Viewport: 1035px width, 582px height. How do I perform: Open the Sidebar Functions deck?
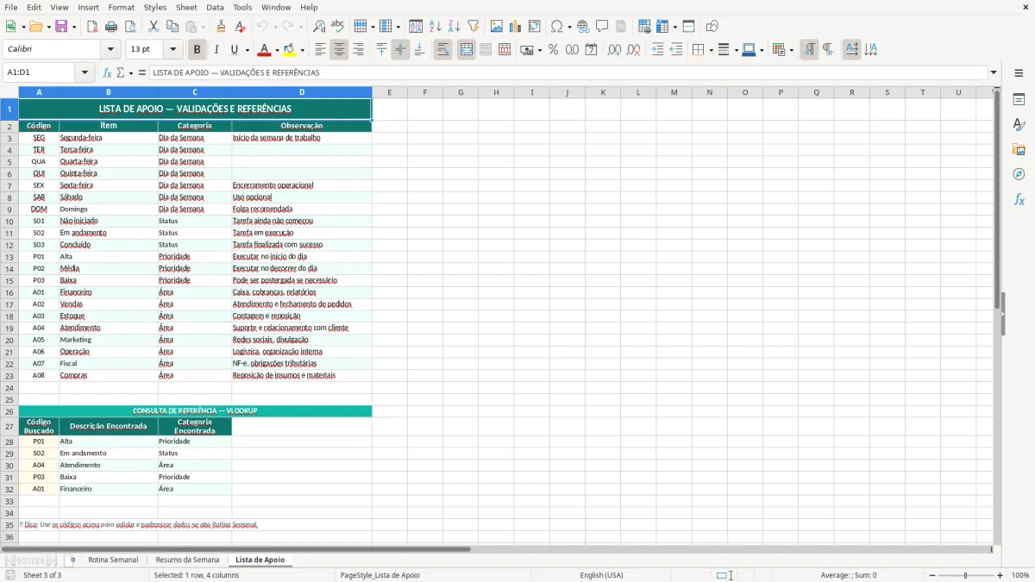coord(1019,200)
